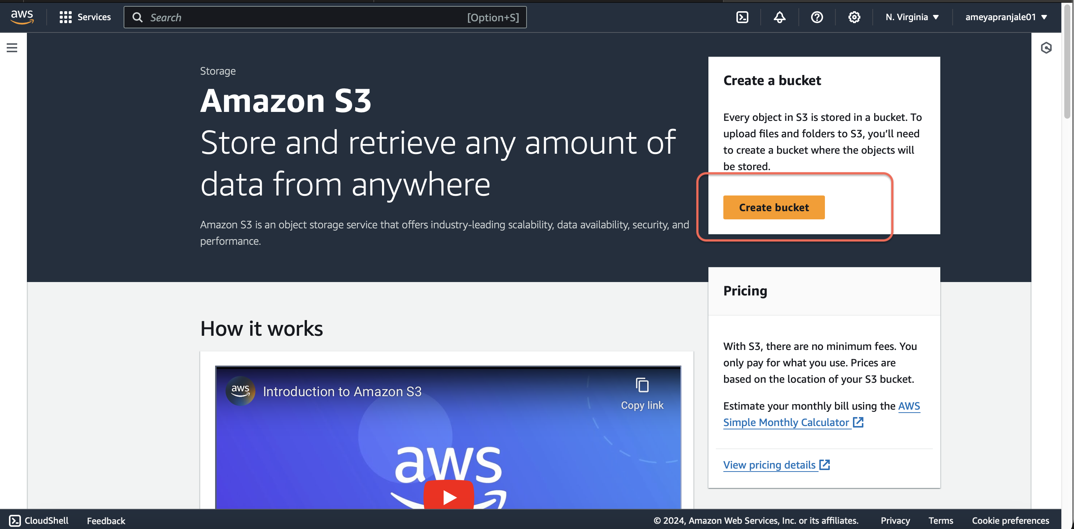Click Create bucket button
1074x529 pixels.
[773, 207]
